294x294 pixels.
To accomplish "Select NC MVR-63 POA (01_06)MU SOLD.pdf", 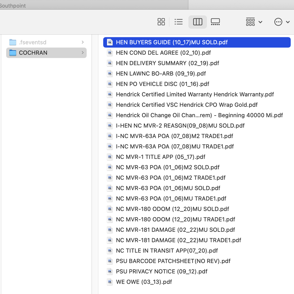I will click(x=197, y=188).
